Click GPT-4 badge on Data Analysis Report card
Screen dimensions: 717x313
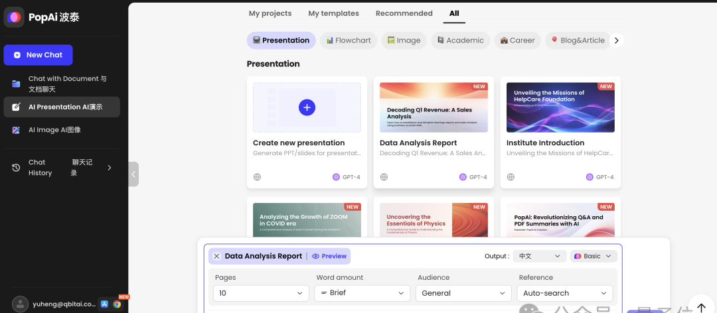pyautogui.click(x=473, y=177)
